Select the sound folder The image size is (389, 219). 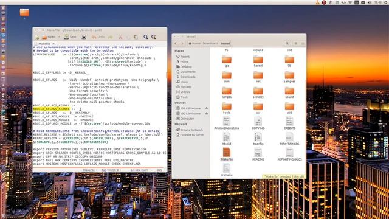pos(289,92)
